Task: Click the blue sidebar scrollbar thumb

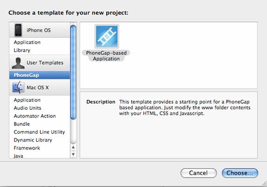Action: click(x=73, y=72)
